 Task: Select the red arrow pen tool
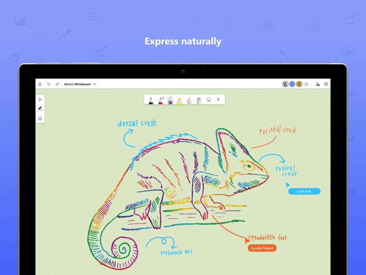pyautogui.click(x=160, y=100)
